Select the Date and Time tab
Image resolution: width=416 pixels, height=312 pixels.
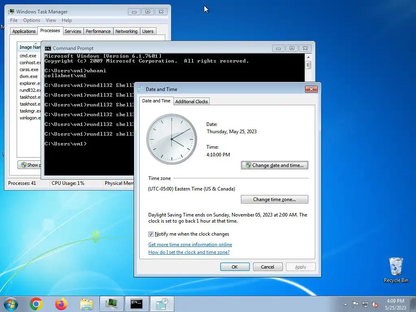click(x=156, y=101)
